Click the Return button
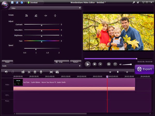The height and width of the screenshot is (116, 155). click(76, 62)
